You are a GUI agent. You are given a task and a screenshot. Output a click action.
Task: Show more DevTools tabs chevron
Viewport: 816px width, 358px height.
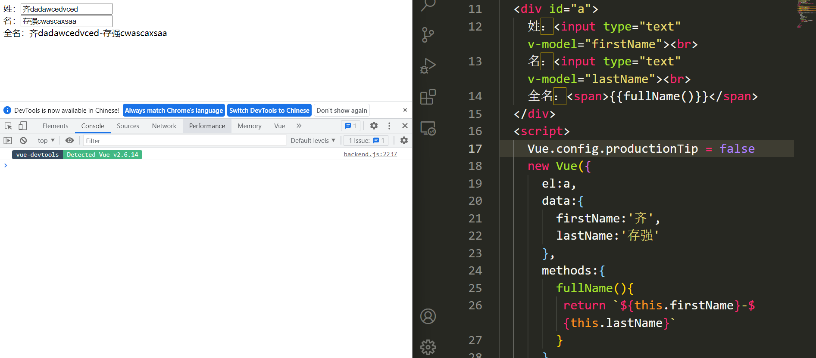[299, 126]
